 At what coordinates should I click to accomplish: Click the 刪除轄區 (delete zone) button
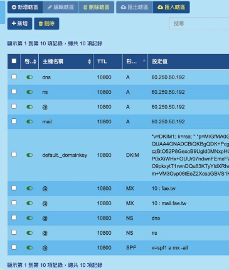pyautogui.click(x=97, y=7)
